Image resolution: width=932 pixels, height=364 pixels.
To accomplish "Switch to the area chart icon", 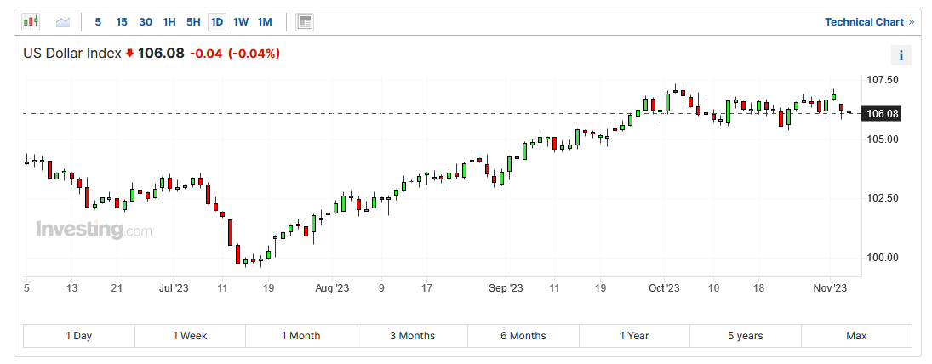I will tap(63, 21).
